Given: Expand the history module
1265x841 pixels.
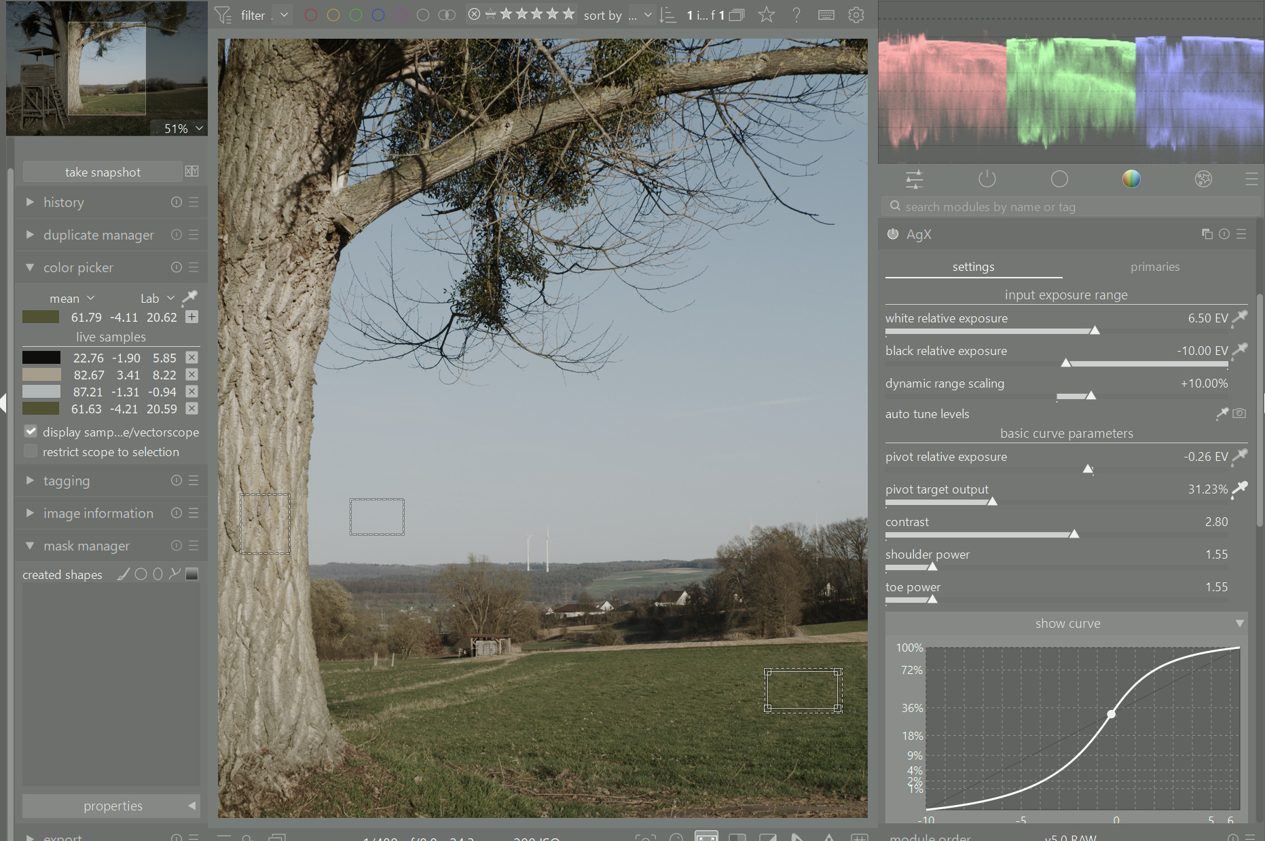Looking at the screenshot, I should (x=30, y=202).
